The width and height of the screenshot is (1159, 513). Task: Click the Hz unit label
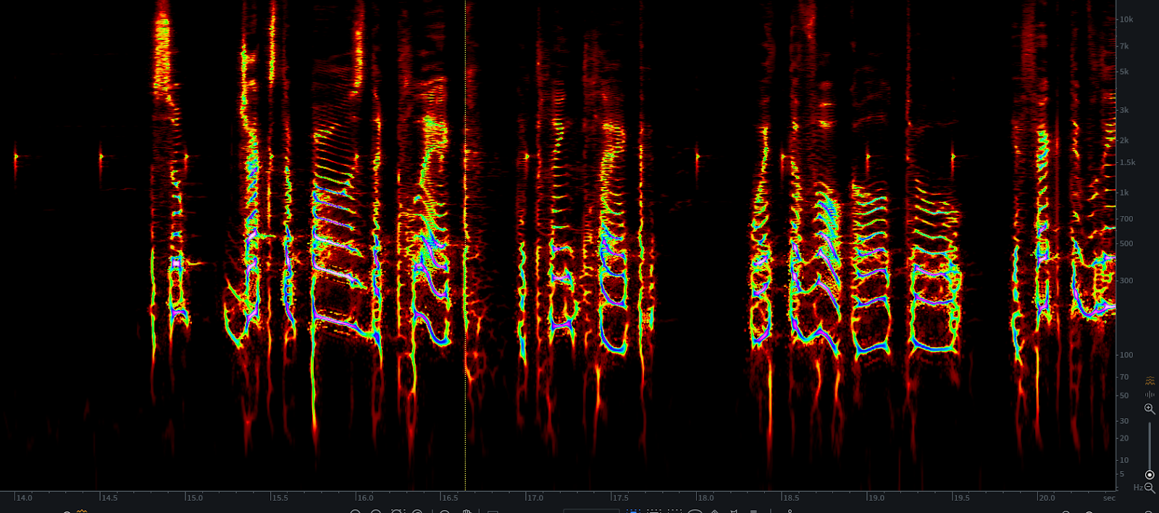point(1137,488)
